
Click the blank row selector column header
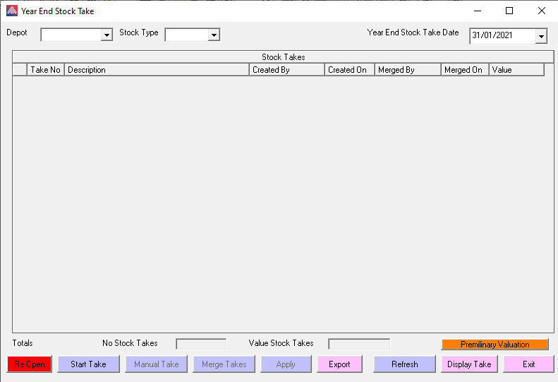click(20, 69)
